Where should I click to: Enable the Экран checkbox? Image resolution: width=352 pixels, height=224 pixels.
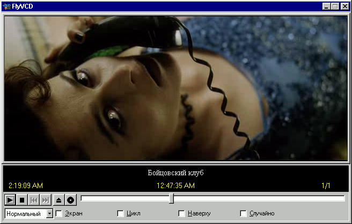coord(59,213)
